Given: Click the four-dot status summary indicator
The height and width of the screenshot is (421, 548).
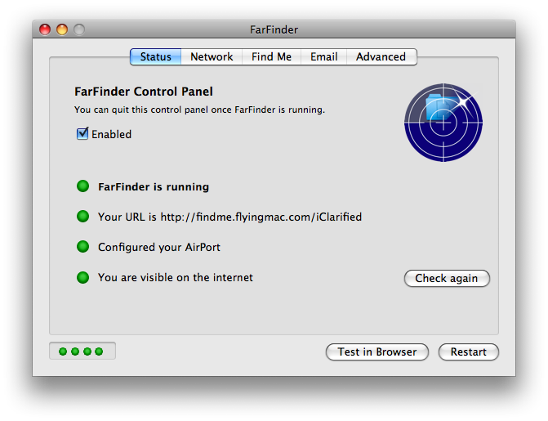Looking at the screenshot, I should [82, 351].
